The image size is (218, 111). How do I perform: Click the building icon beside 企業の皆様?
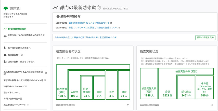pos(5,62)
